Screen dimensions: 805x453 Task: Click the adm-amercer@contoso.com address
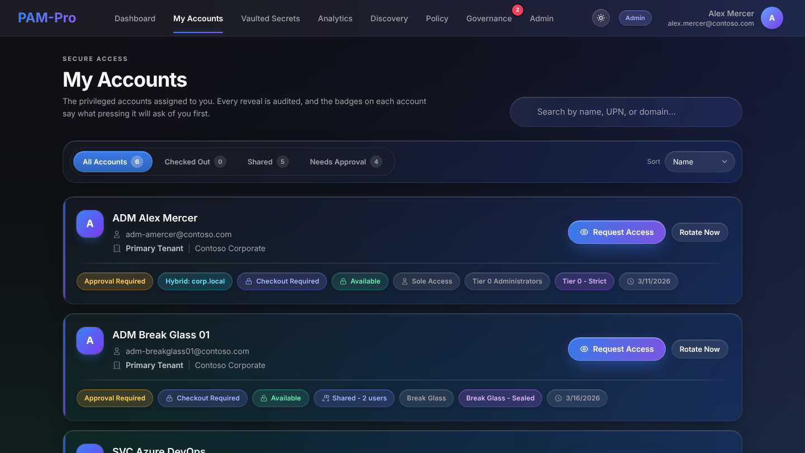coord(178,234)
